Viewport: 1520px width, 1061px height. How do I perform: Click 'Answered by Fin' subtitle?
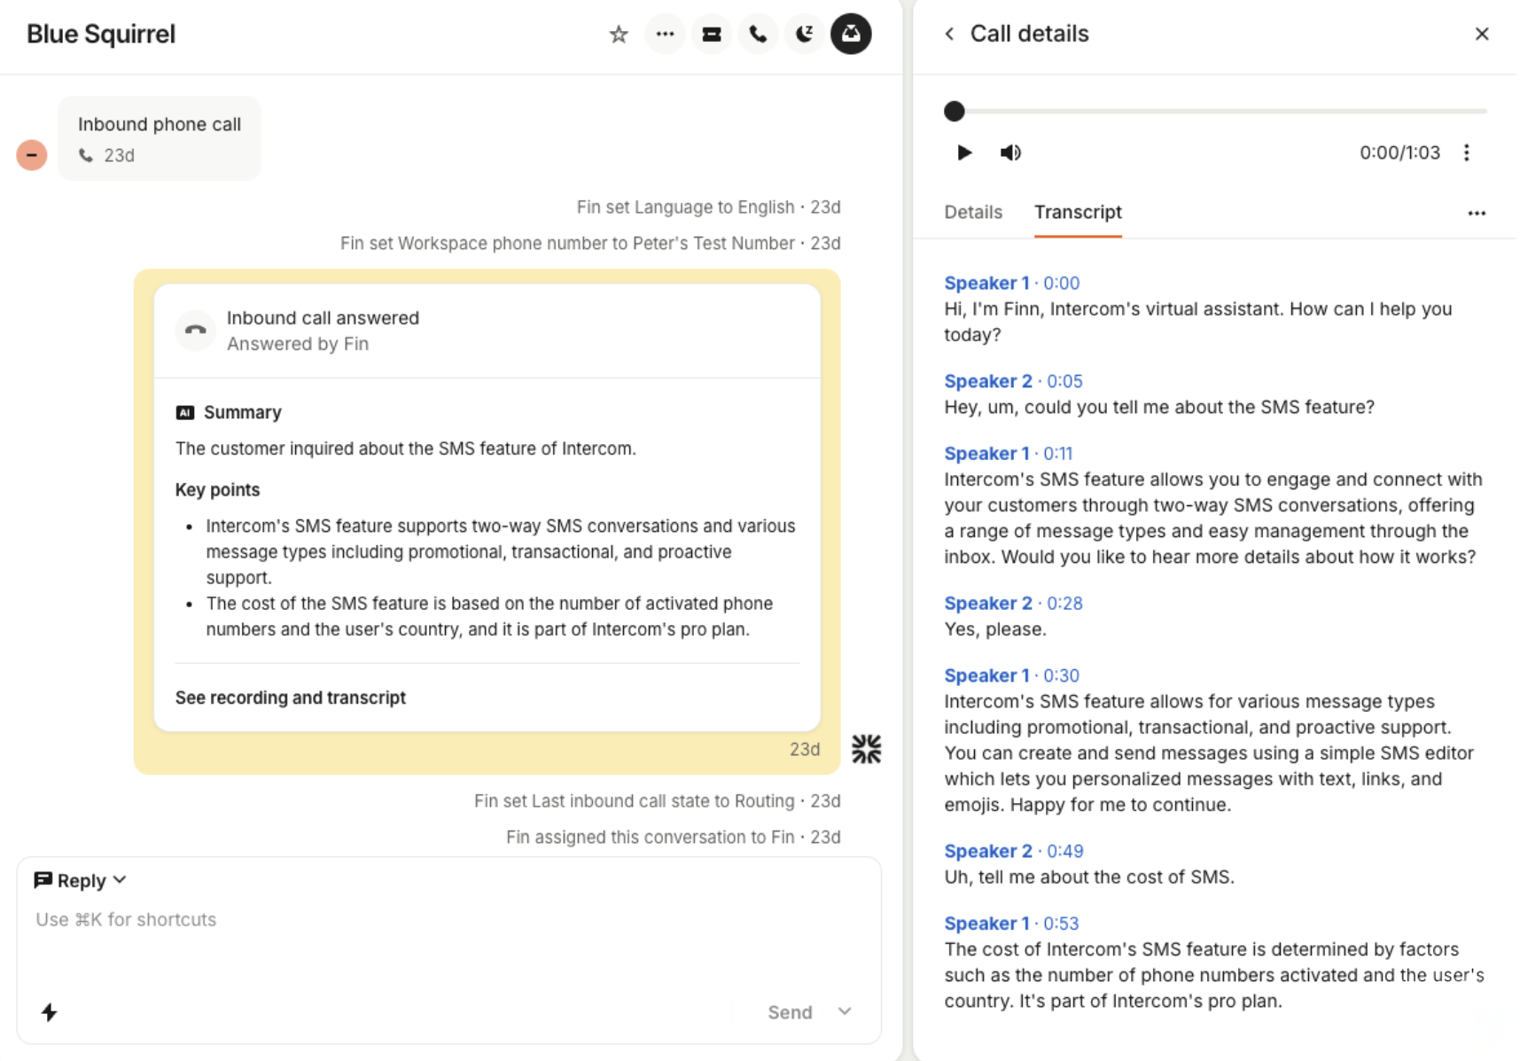tap(297, 344)
